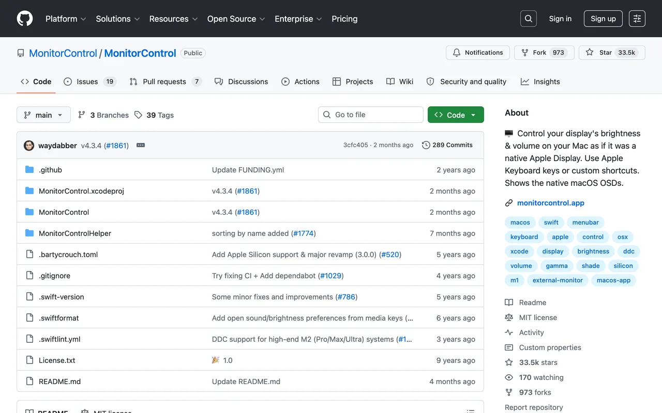Switch to the Projects tab
This screenshot has height=413, width=662.
point(353,82)
